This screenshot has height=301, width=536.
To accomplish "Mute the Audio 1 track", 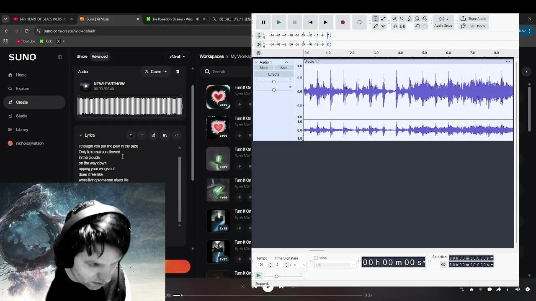I will point(263,68).
